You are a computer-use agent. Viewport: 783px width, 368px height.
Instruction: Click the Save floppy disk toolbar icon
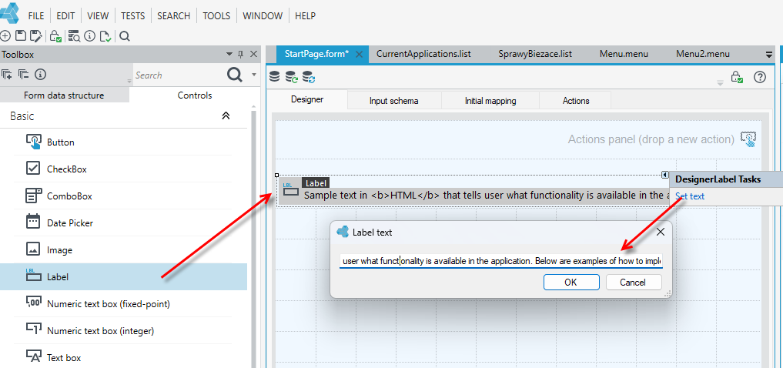(20, 35)
